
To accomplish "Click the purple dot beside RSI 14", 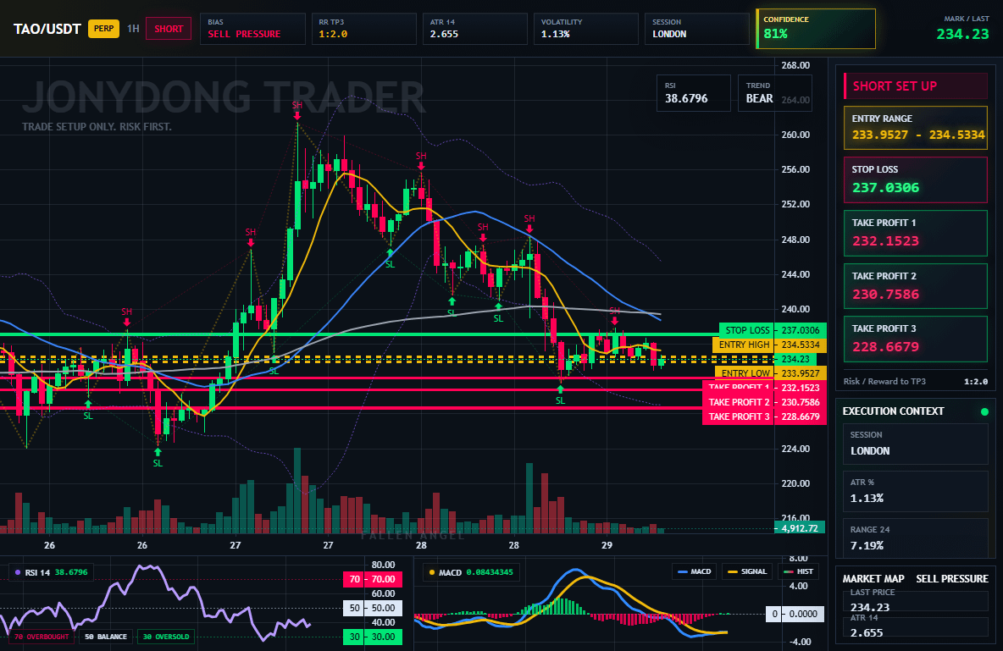I will [17, 572].
